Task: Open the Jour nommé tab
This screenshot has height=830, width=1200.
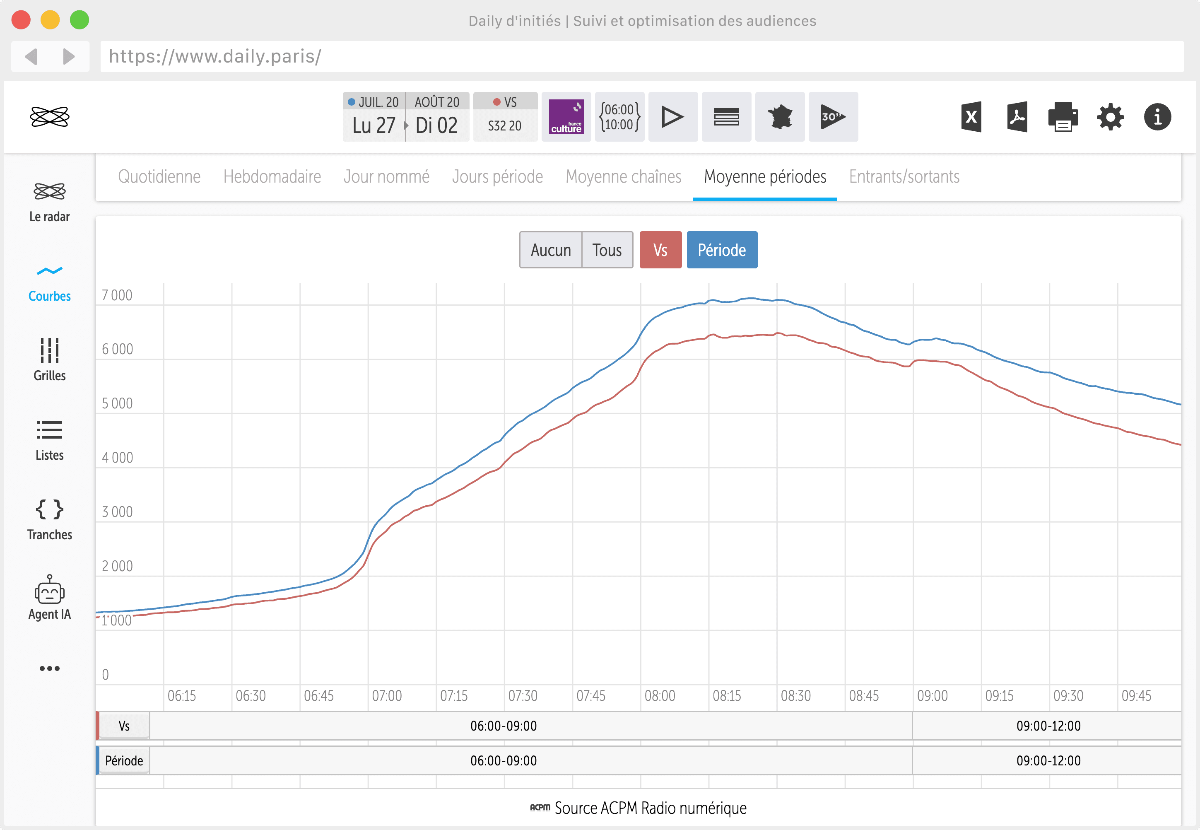Action: pos(386,177)
